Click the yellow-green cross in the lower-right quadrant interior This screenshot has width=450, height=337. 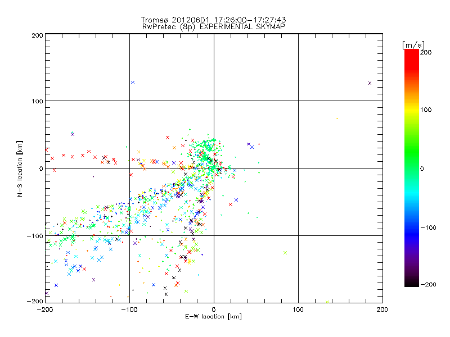[x=285, y=253]
